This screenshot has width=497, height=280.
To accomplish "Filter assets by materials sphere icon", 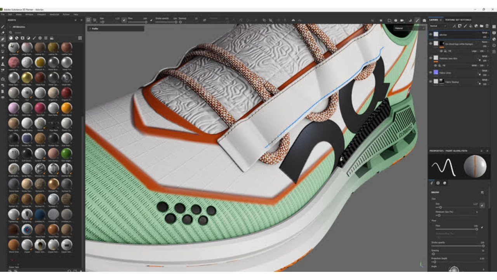I will point(11,38).
